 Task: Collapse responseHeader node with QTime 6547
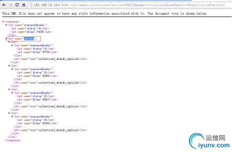coord(12,93)
